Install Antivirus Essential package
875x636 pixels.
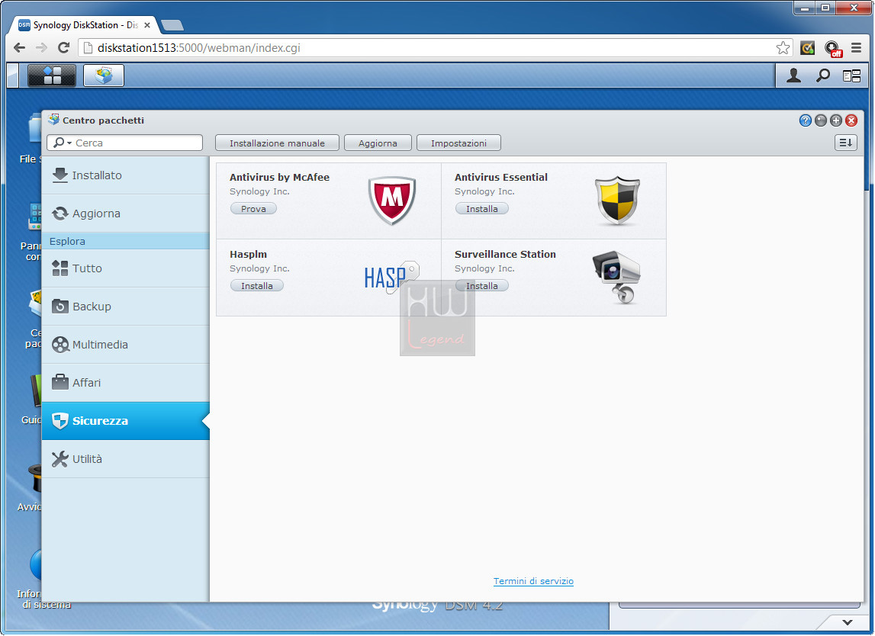(482, 209)
